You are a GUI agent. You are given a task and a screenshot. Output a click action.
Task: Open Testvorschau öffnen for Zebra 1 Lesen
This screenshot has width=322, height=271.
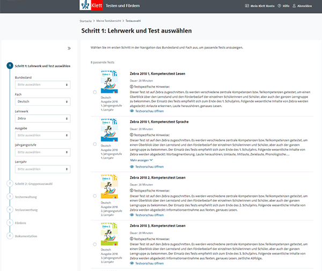tap(150, 111)
